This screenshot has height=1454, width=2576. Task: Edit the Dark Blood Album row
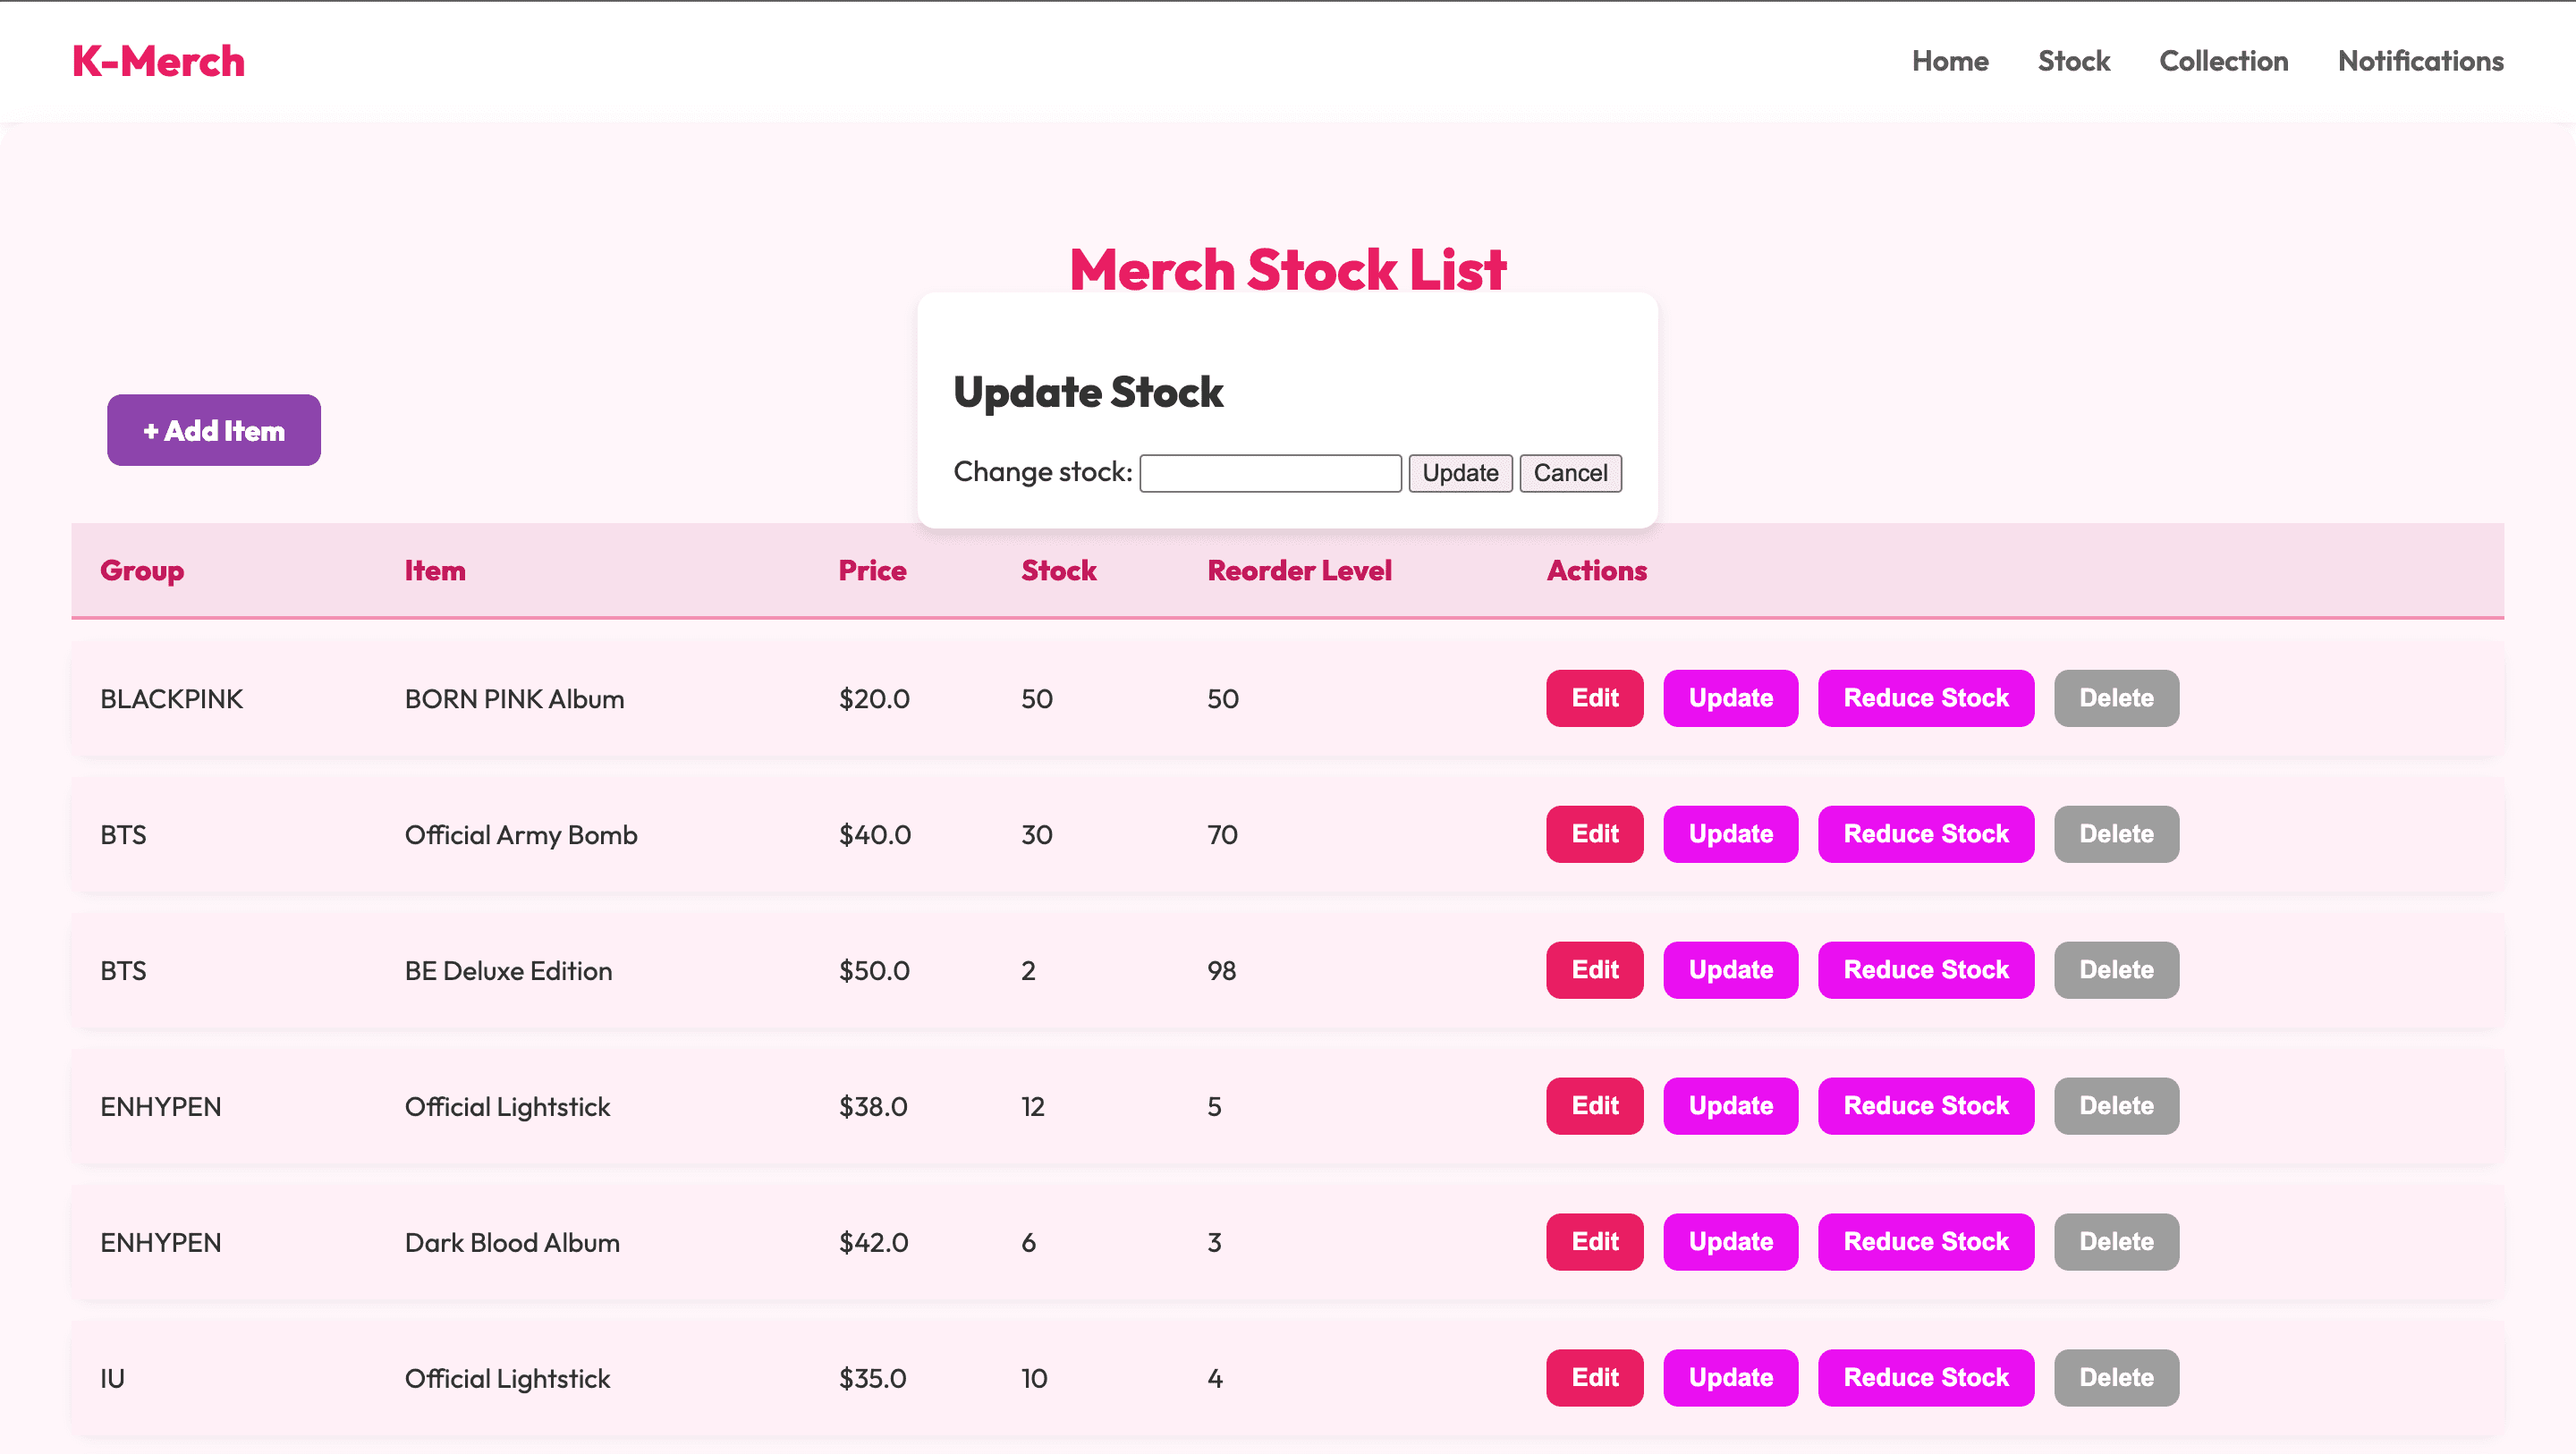[x=1594, y=1242]
